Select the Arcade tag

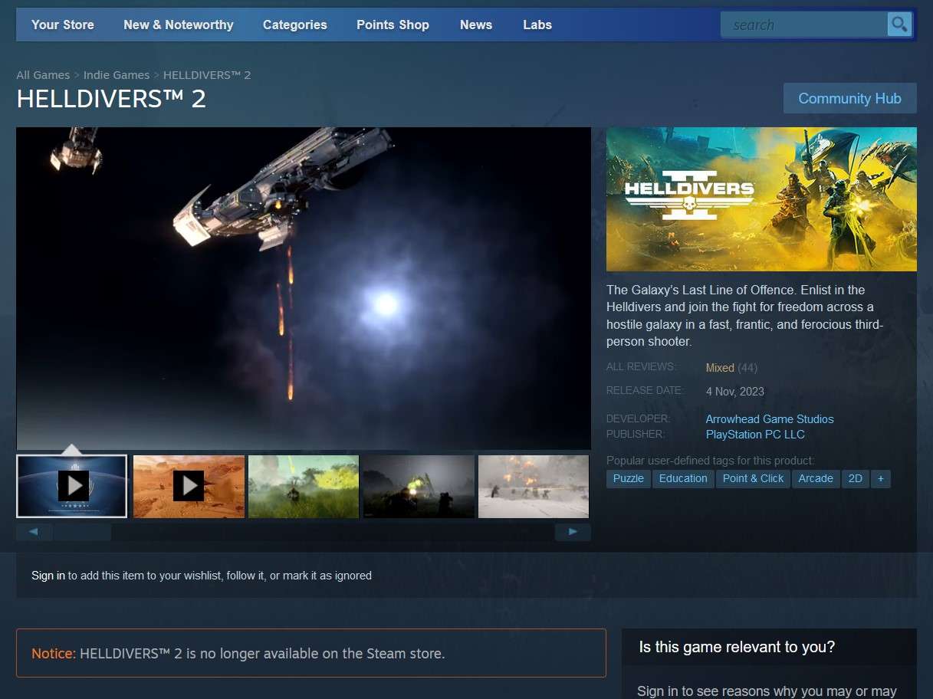point(816,478)
